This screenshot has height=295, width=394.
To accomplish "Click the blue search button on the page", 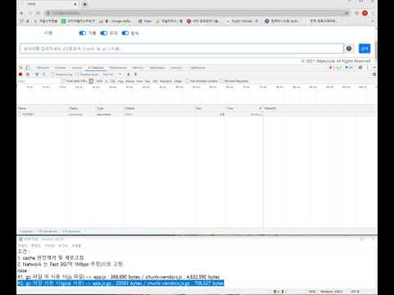I will click(x=364, y=48).
